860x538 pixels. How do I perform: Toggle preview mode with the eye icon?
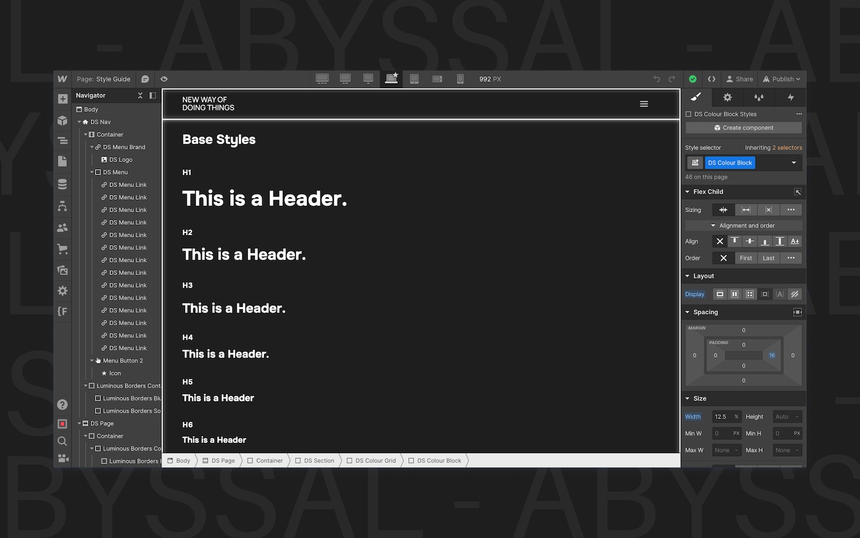164,78
